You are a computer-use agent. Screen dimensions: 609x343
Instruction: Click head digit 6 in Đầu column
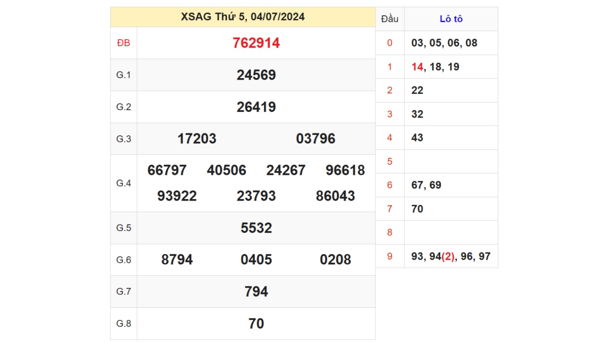coord(390,185)
